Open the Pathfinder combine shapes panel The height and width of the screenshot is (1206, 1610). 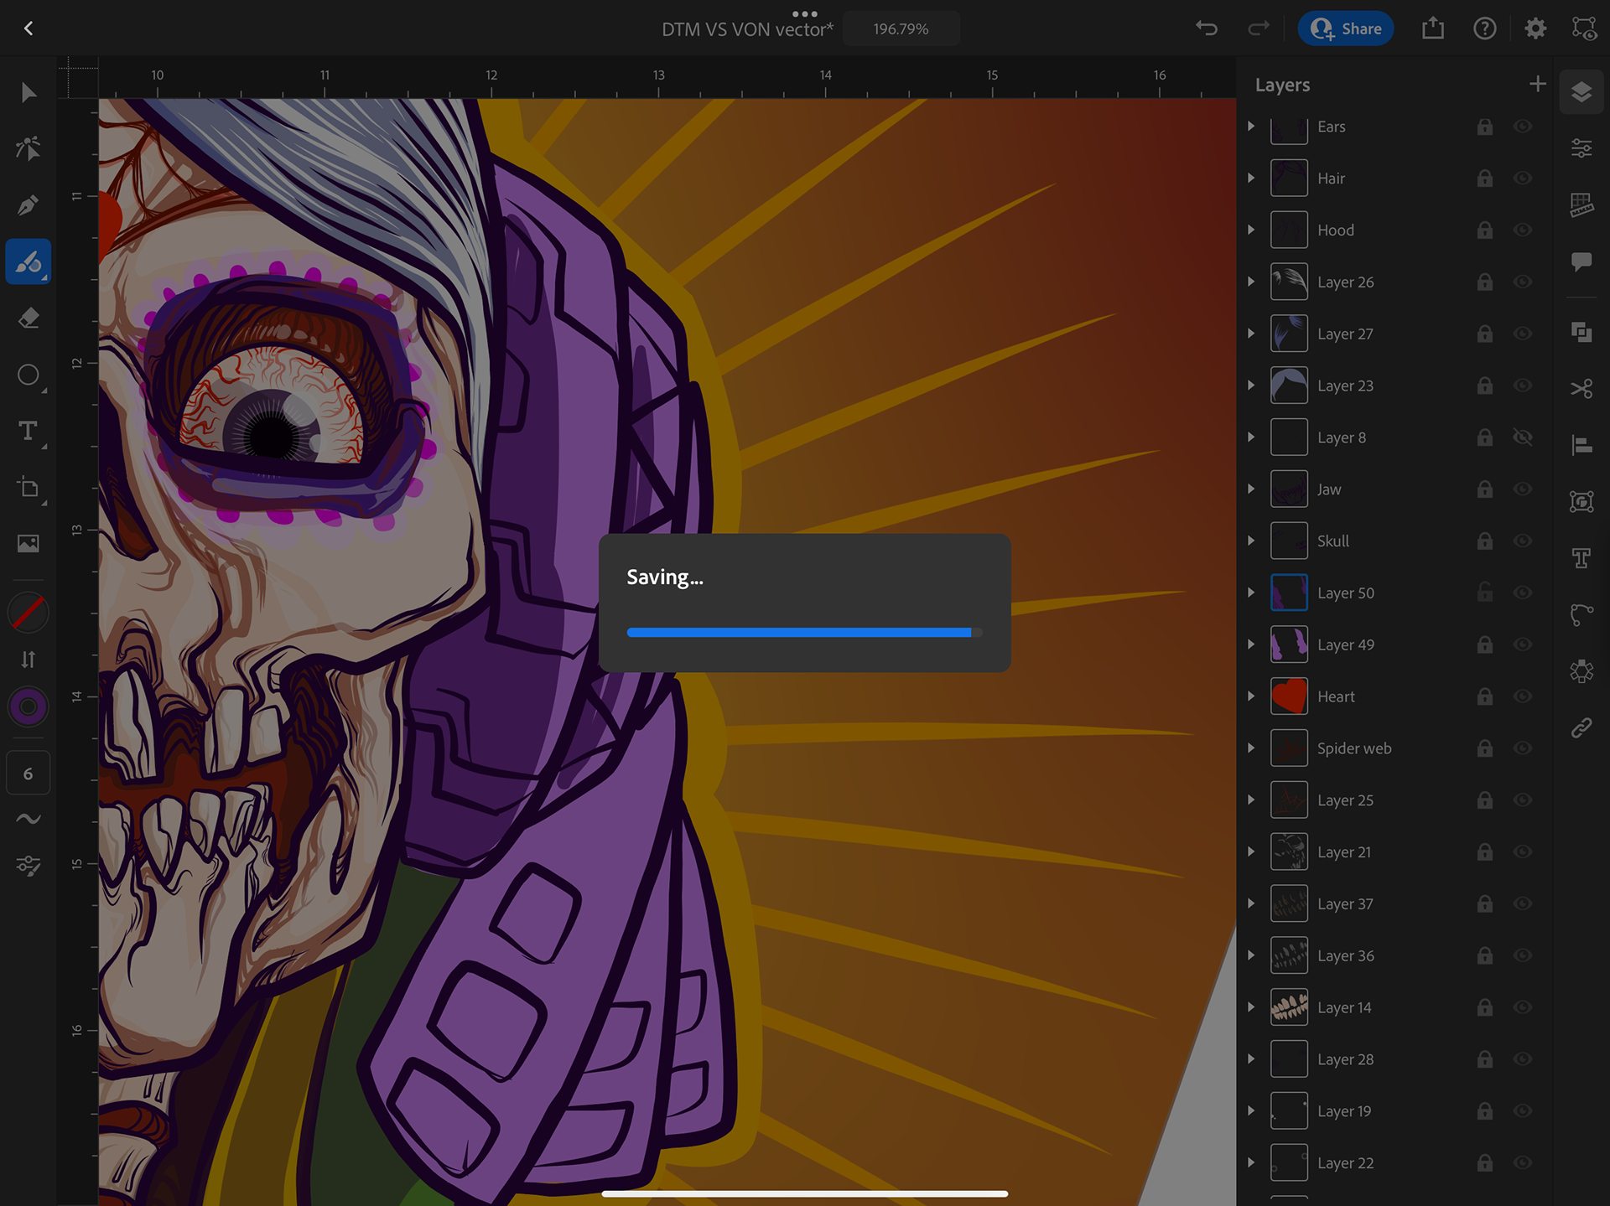[x=1581, y=333]
